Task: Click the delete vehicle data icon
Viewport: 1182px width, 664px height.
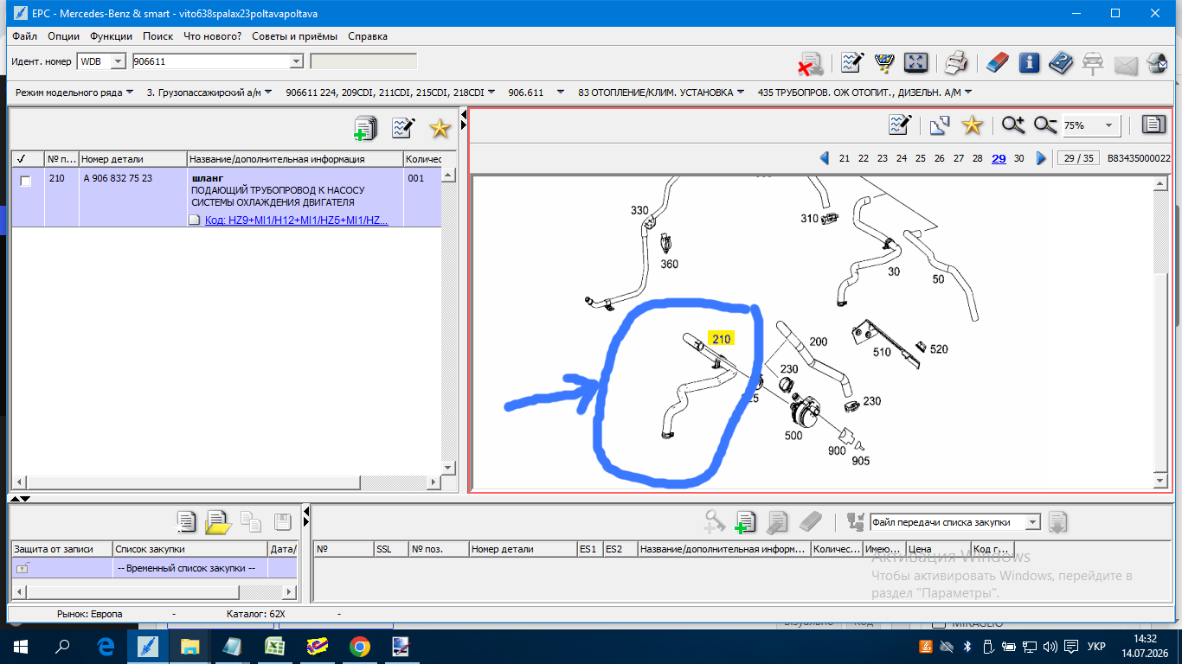Action: 810,63
